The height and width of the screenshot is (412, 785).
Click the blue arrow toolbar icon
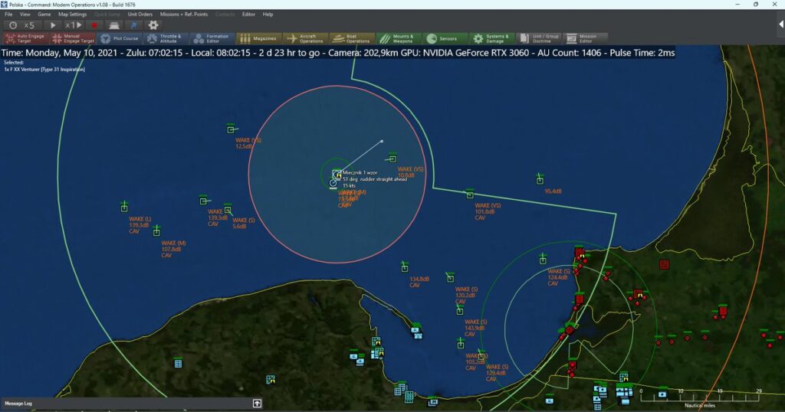click(x=133, y=25)
